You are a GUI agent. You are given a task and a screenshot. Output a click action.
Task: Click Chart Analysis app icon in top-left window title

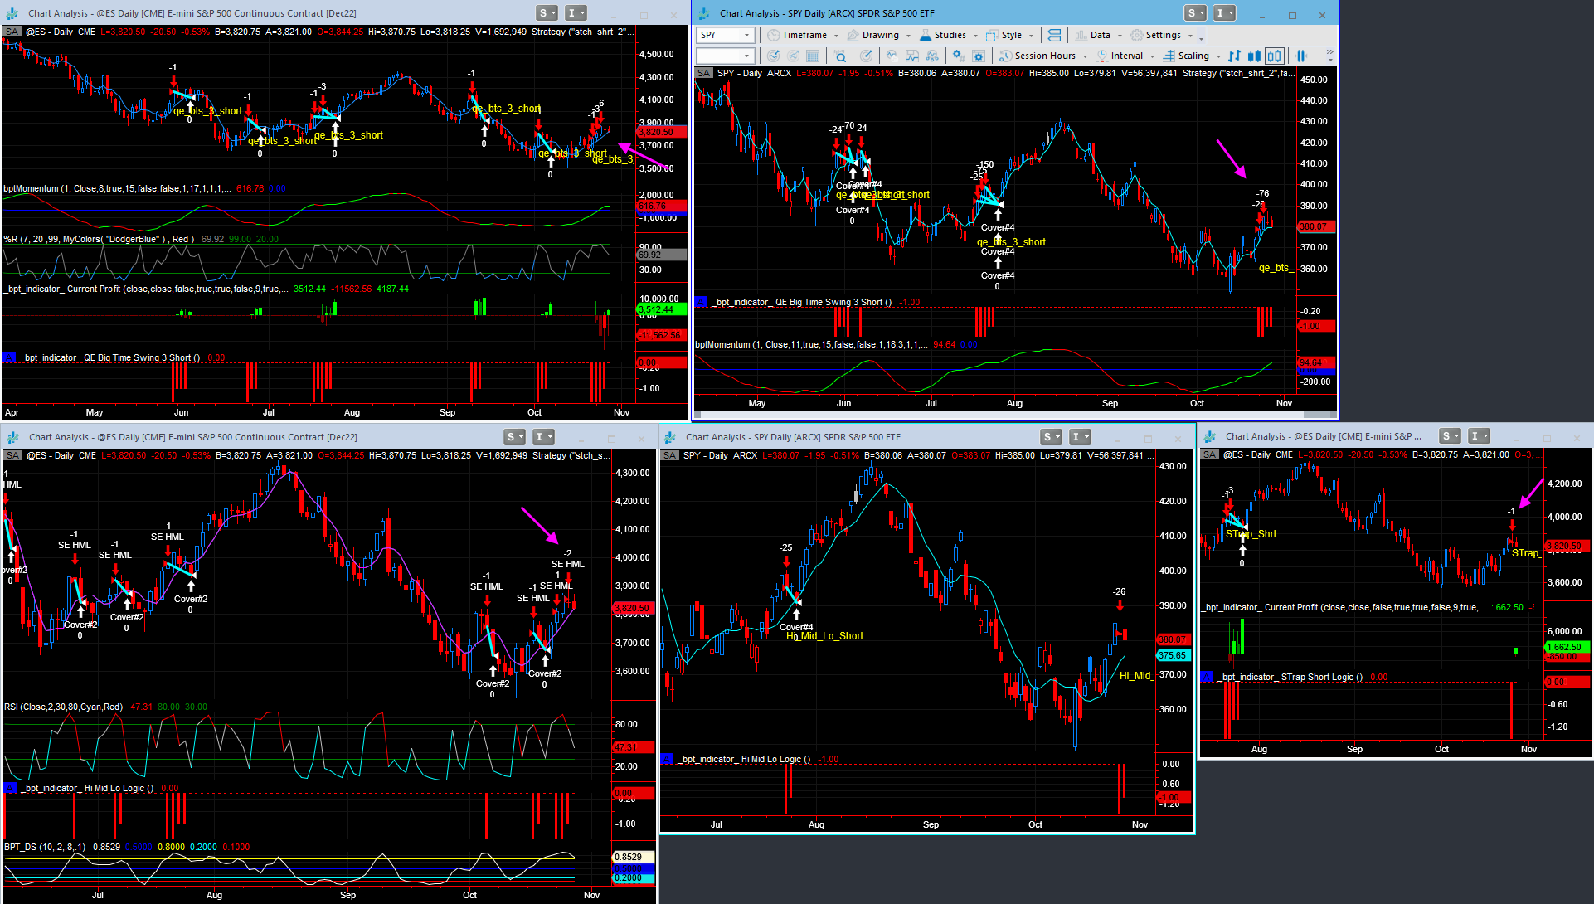[x=12, y=13]
